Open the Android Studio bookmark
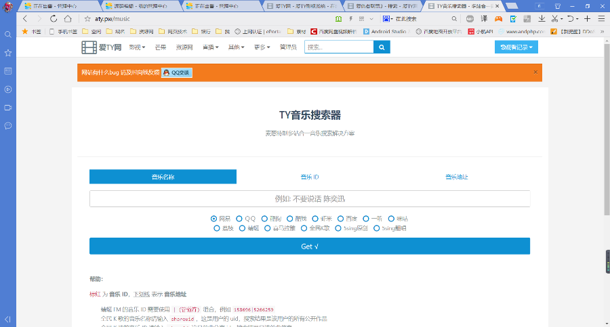The width and height of the screenshot is (610, 327). click(387, 32)
